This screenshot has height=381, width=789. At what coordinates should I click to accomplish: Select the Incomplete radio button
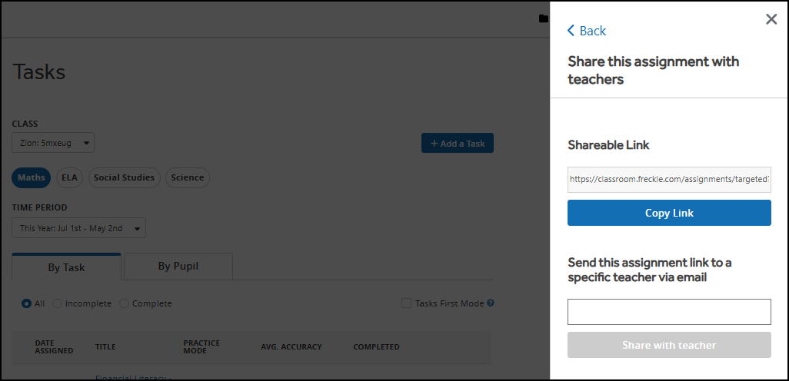pos(58,303)
